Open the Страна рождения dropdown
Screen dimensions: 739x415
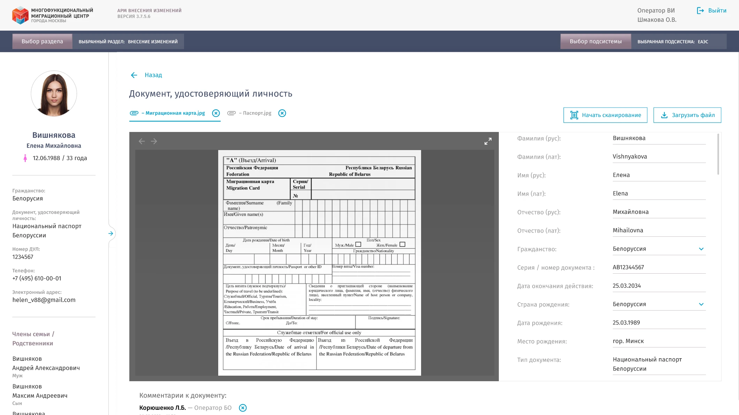[x=701, y=304]
